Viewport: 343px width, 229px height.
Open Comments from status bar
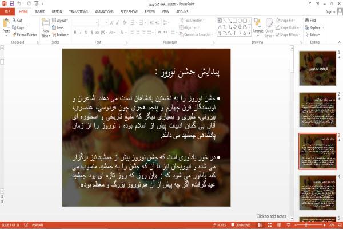(x=241, y=225)
